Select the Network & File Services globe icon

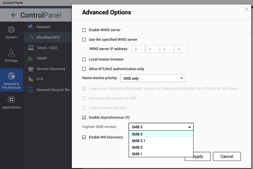pos(11,76)
